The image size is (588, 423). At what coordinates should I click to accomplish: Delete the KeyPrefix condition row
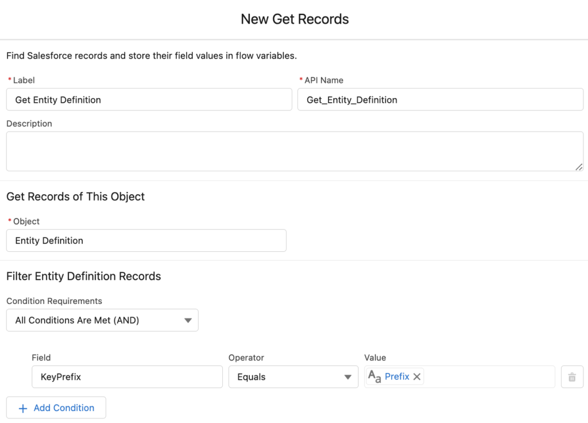click(x=572, y=377)
